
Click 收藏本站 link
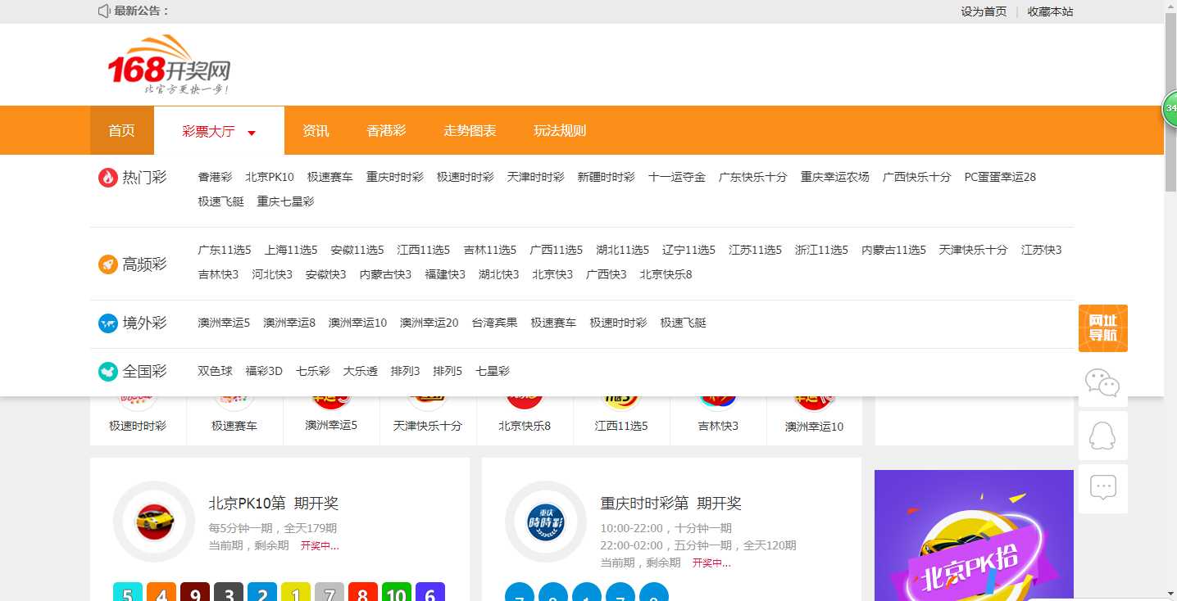[x=1050, y=11]
